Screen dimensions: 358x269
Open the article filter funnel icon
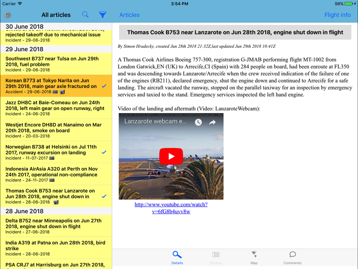pos(102,15)
